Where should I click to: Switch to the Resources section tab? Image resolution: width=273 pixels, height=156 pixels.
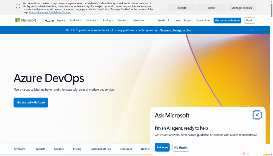126,149
